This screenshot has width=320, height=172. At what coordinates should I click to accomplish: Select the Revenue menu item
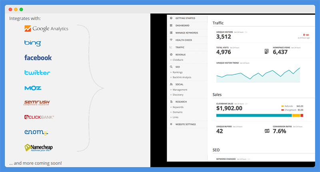180,55
